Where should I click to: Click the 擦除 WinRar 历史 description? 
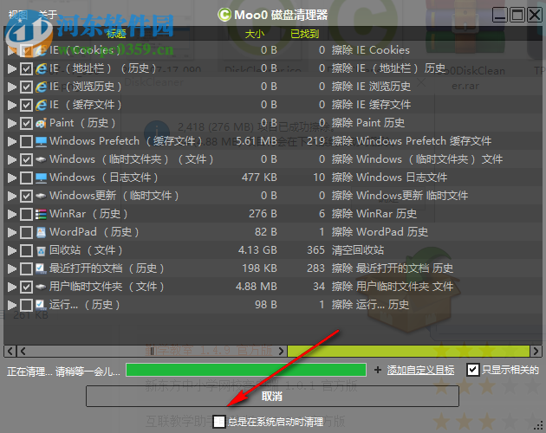coord(374,214)
